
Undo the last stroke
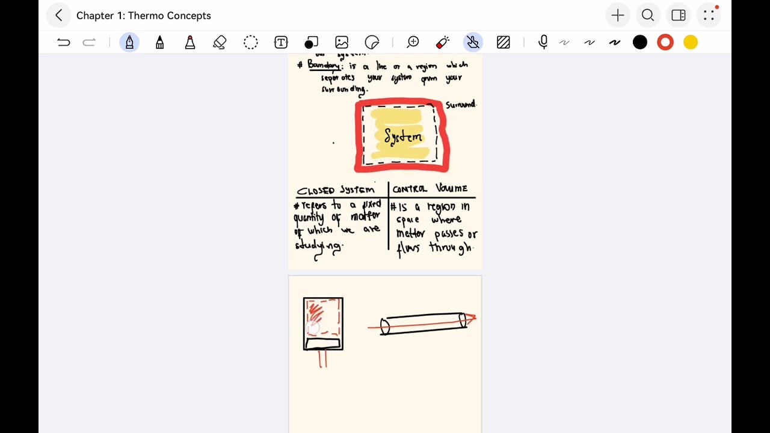point(63,42)
